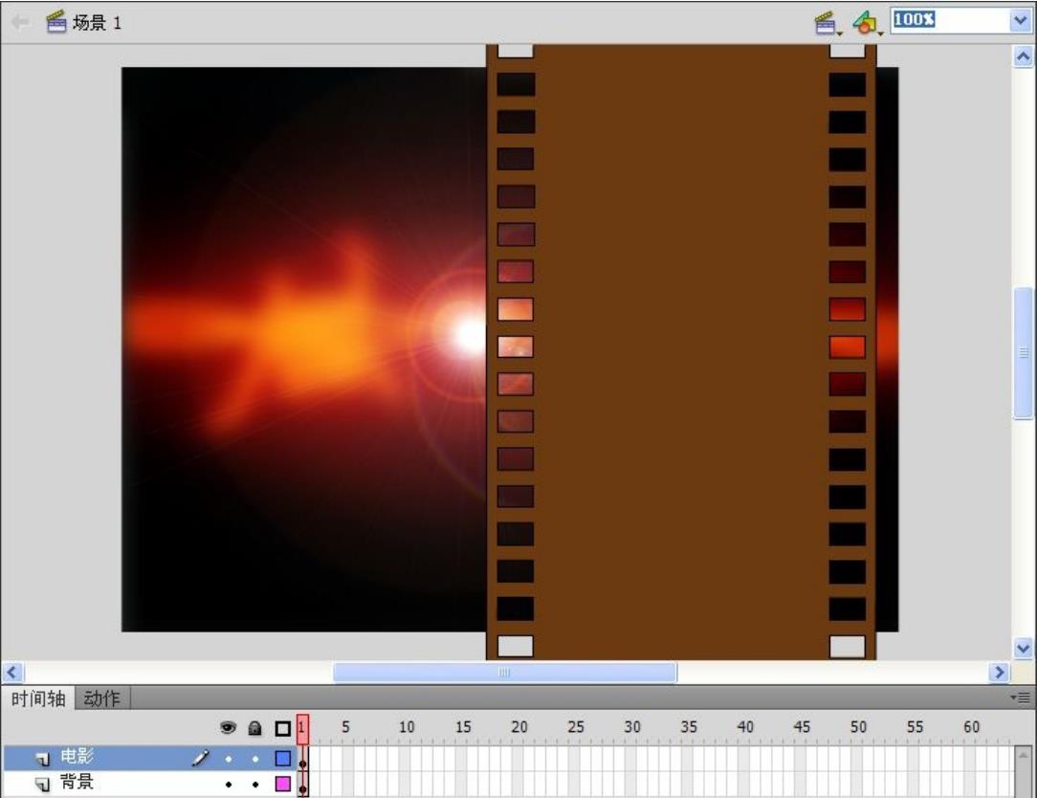
Task: Click the Edit Scene clapperboard icon
Action: click(825, 22)
